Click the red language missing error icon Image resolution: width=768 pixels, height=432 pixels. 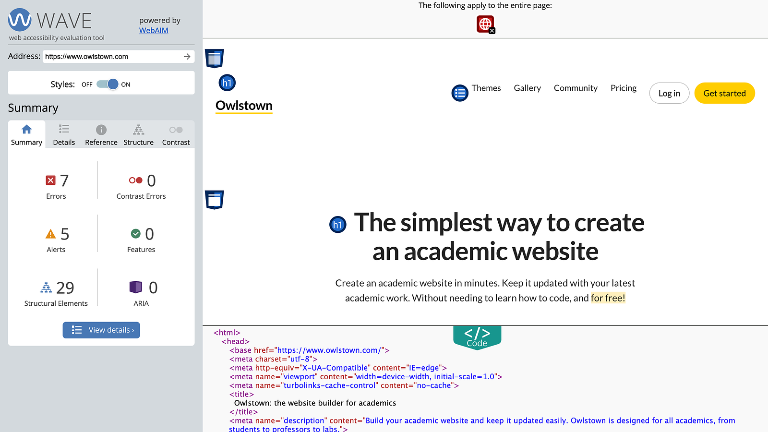485,24
